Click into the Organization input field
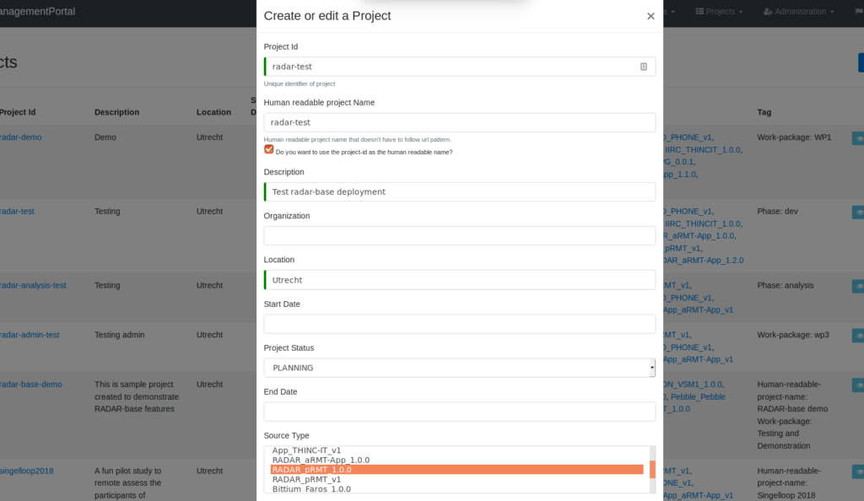Image resolution: width=864 pixels, height=501 pixels. click(x=460, y=235)
